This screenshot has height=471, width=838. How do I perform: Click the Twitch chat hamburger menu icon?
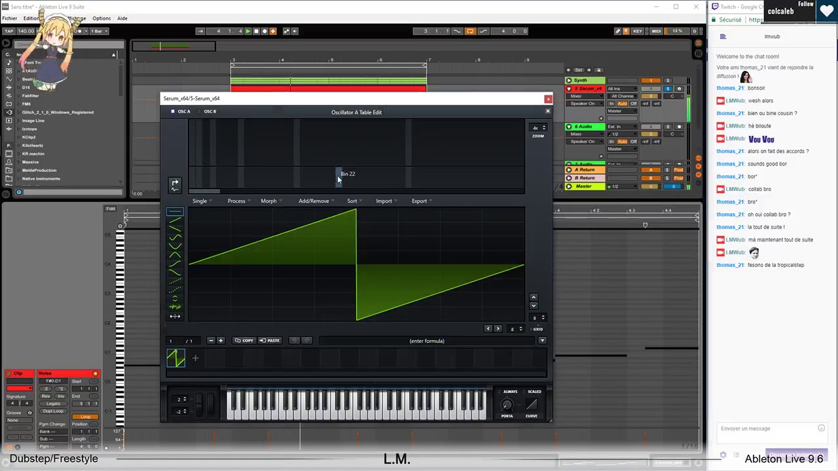tap(723, 37)
